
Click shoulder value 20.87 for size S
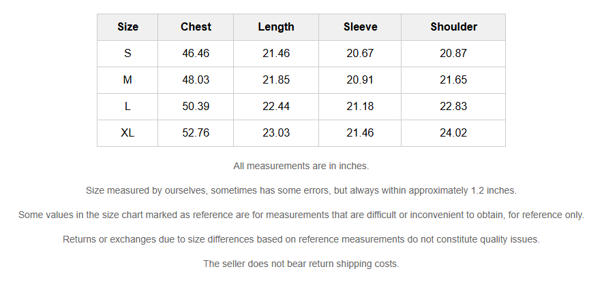point(453,54)
